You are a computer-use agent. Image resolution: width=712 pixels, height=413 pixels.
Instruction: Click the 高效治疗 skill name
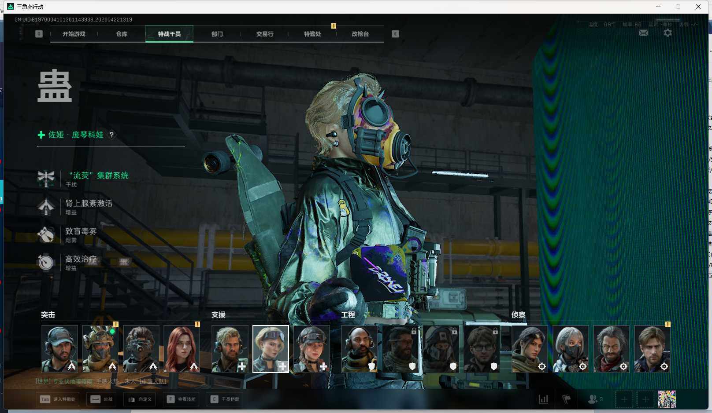[81, 259]
